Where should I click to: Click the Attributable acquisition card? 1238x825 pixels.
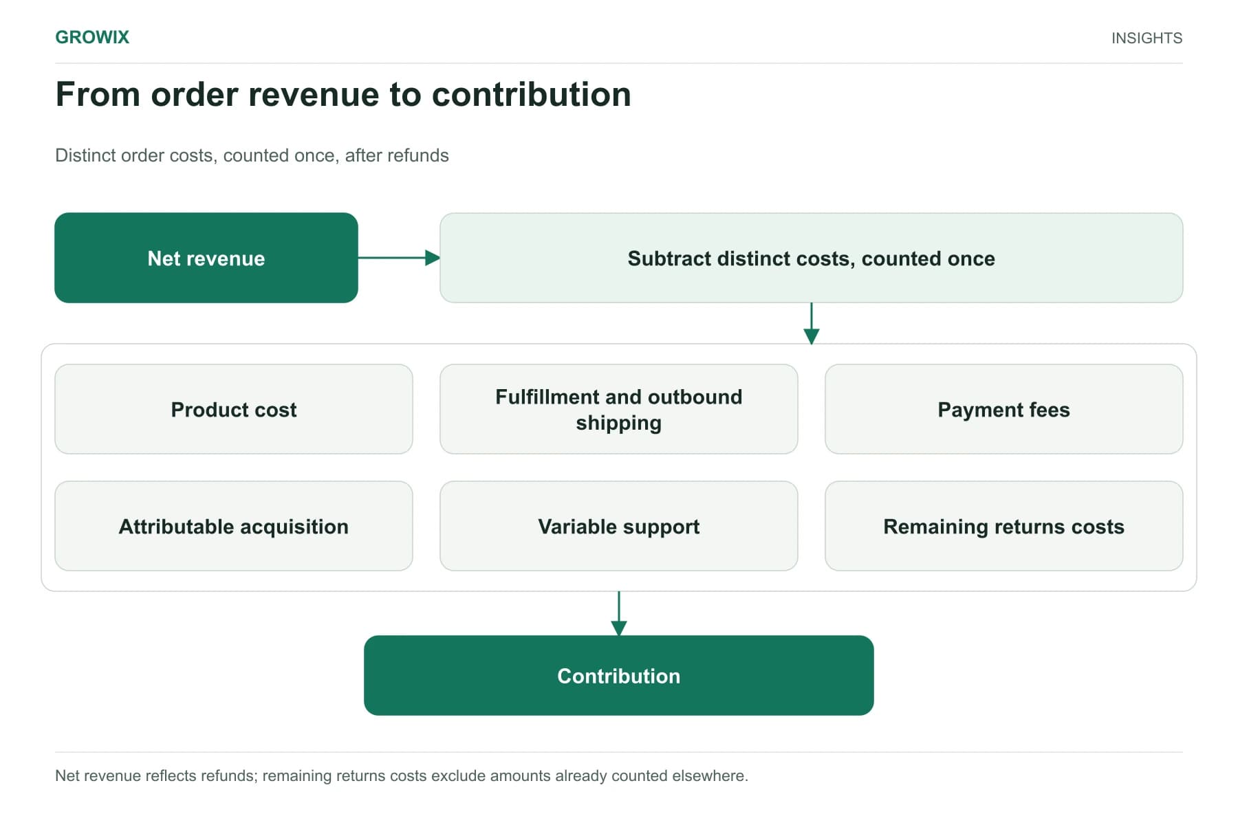234,526
